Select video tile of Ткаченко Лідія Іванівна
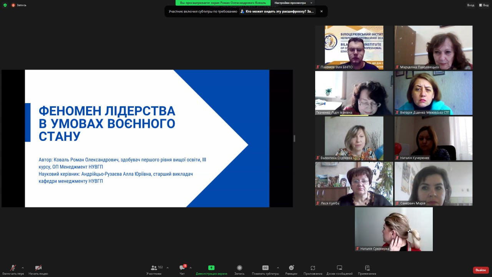492x277 pixels. click(x=354, y=93)
